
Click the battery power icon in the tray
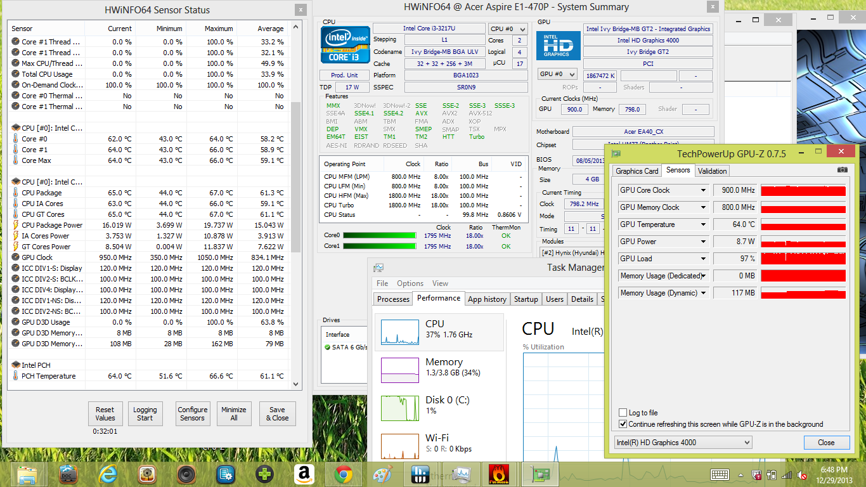(772, 474)
